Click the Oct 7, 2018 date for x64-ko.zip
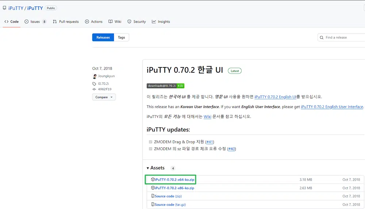 pos(351,180)
